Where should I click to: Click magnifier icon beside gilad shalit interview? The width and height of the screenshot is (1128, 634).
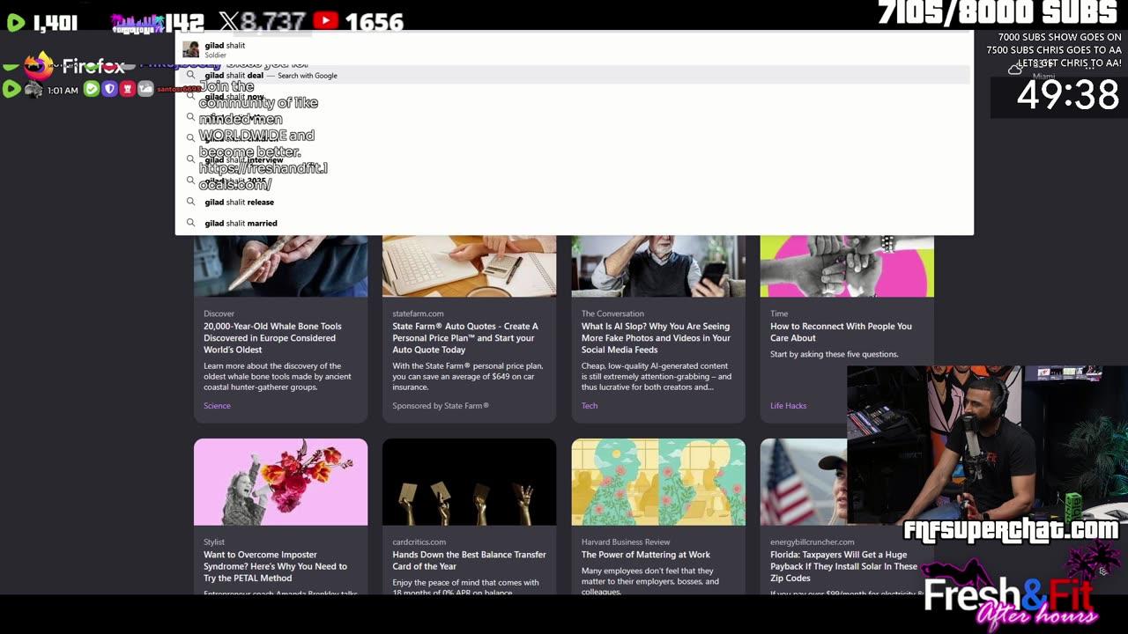[x=190, y=159]
